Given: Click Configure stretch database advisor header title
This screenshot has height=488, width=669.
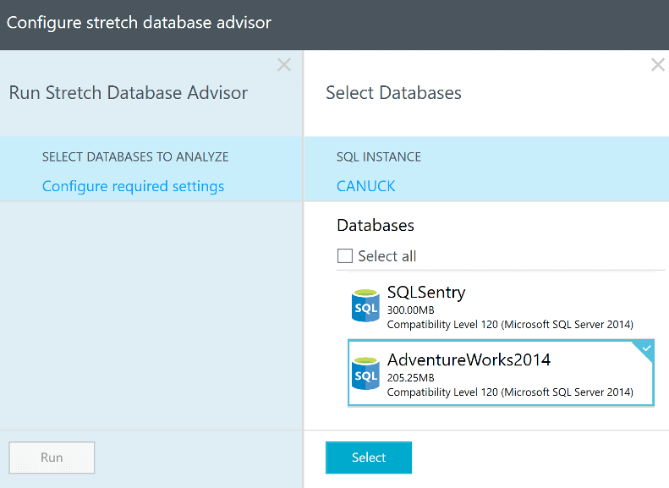Looking at the screenshot, I should click(x=139, y=23).
